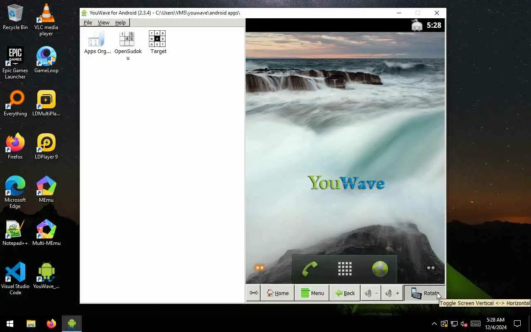Tap the green phone dialer icon
Screen dimensions: 531x332
click(309, 269)
